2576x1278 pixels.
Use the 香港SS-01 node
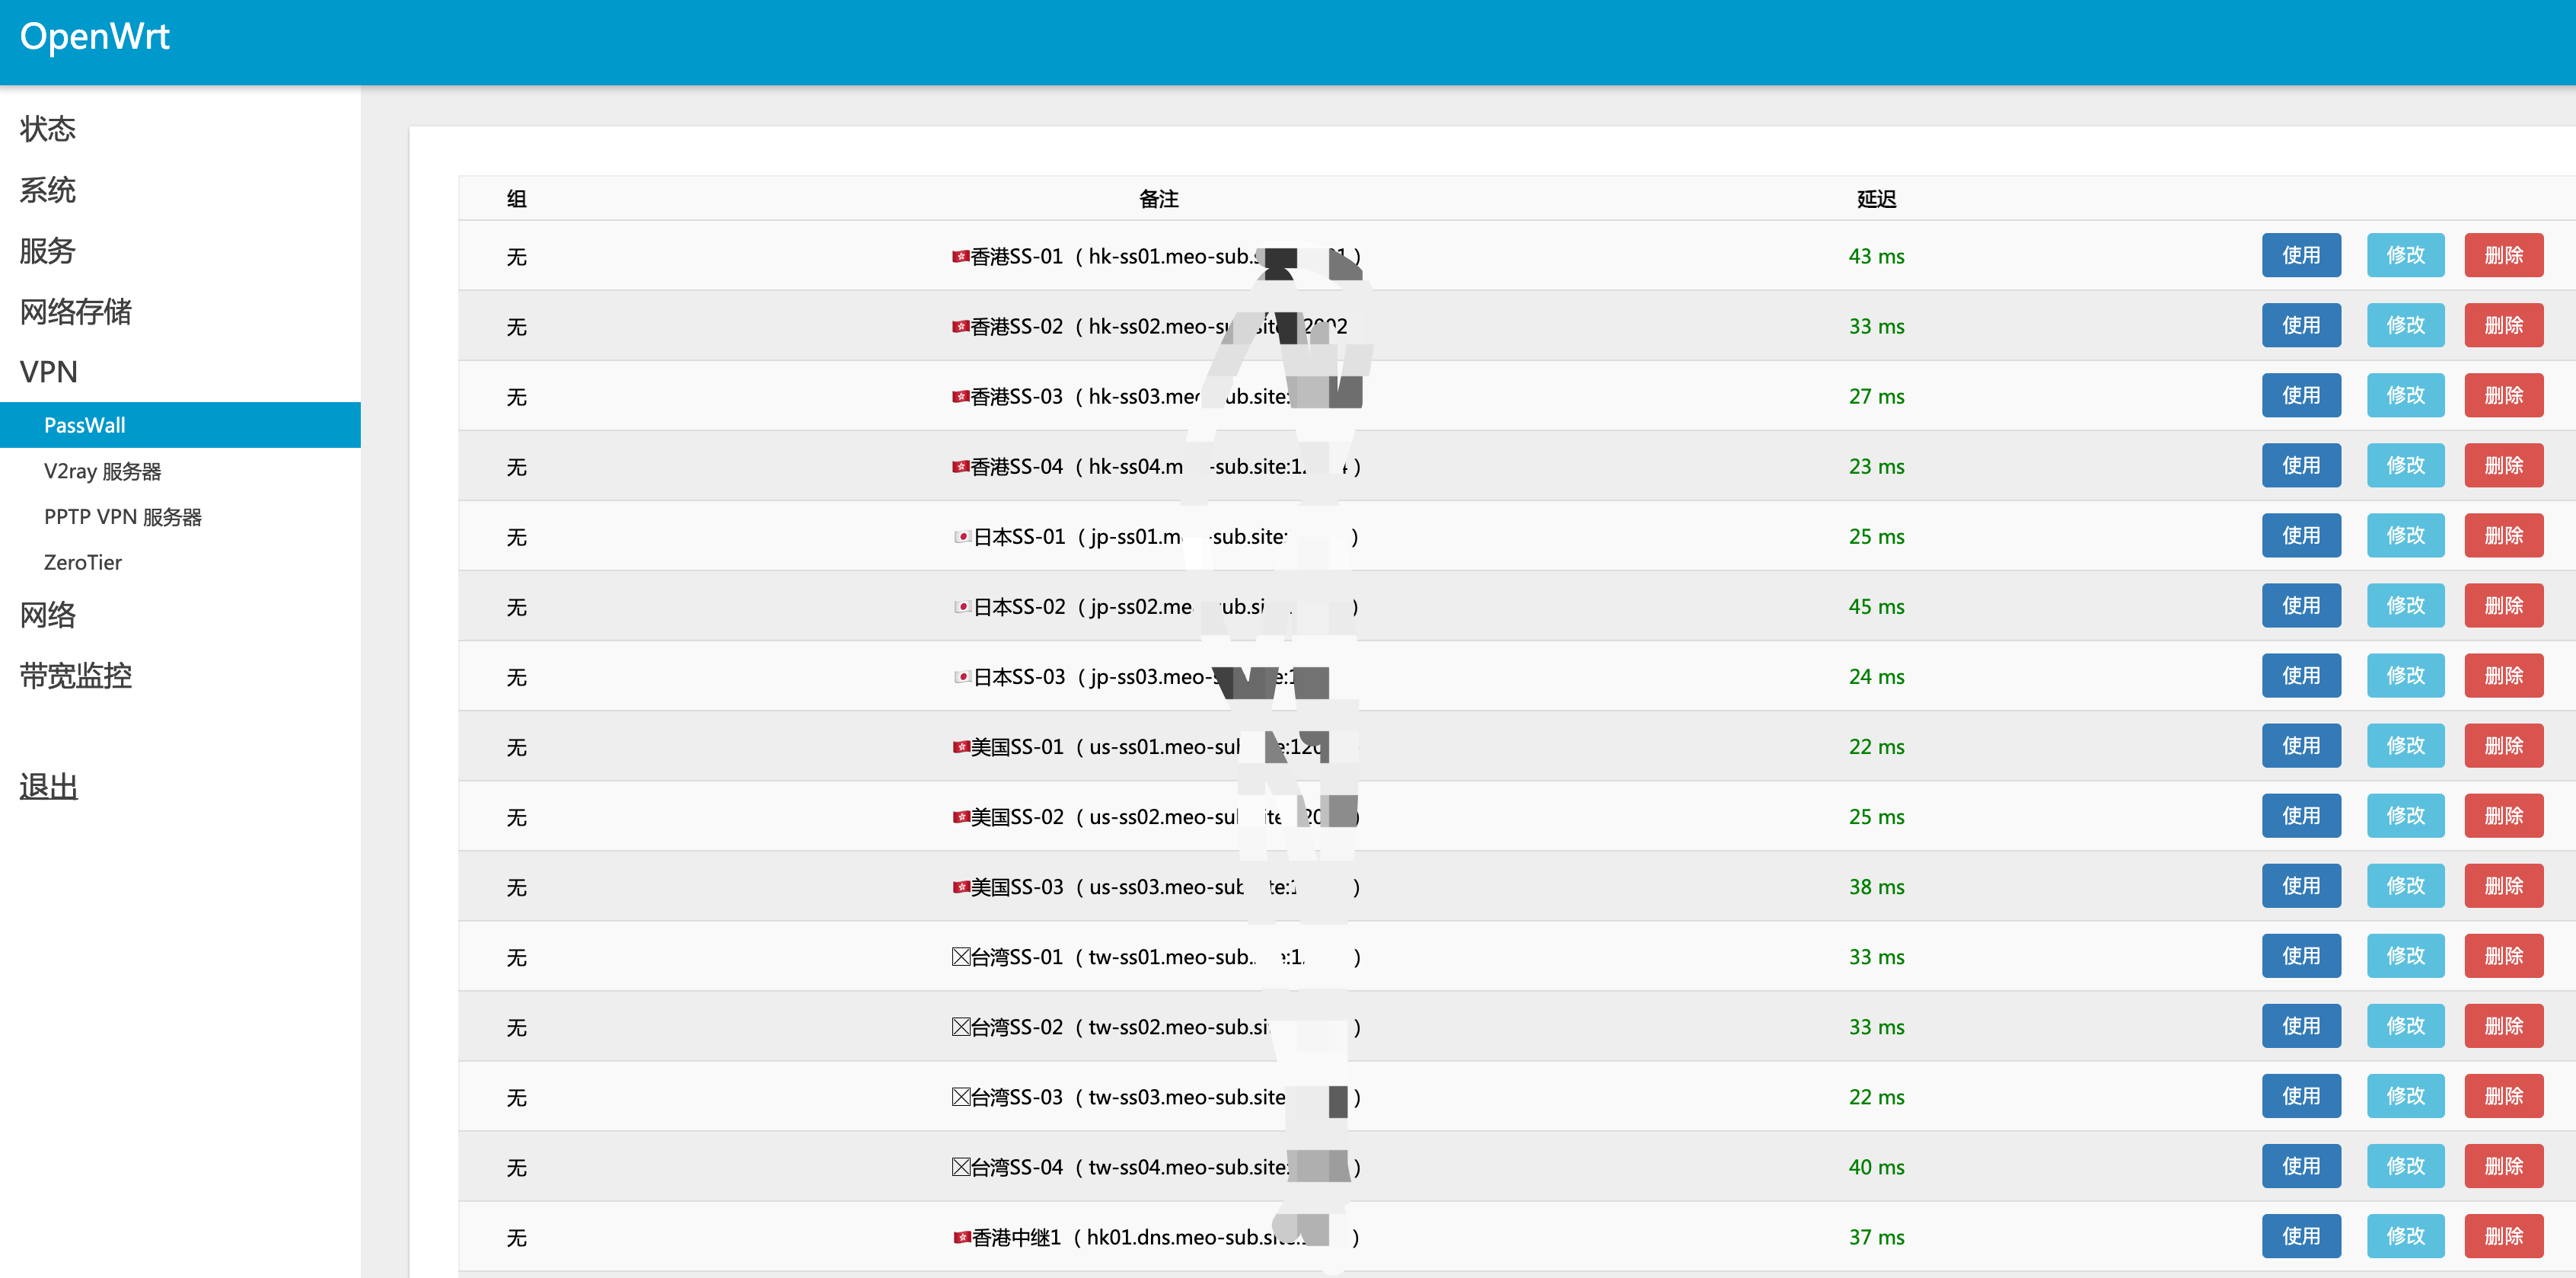coord(2300,255)
